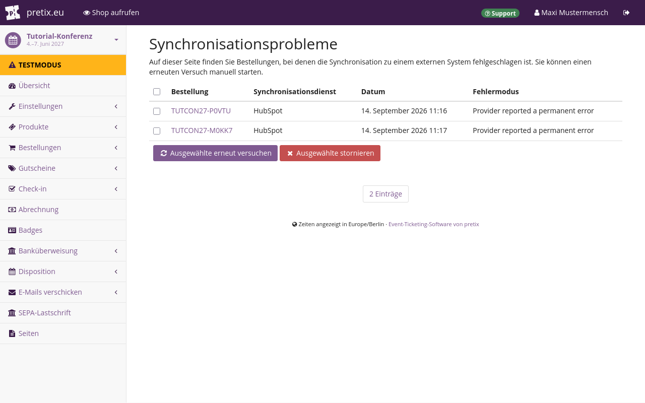Click Ausgewählte erneut versuchen button

[x=215, y=153]
